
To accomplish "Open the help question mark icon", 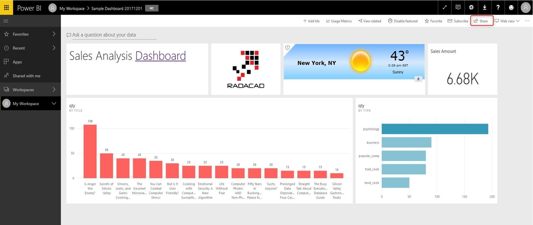I will point(498,7).
